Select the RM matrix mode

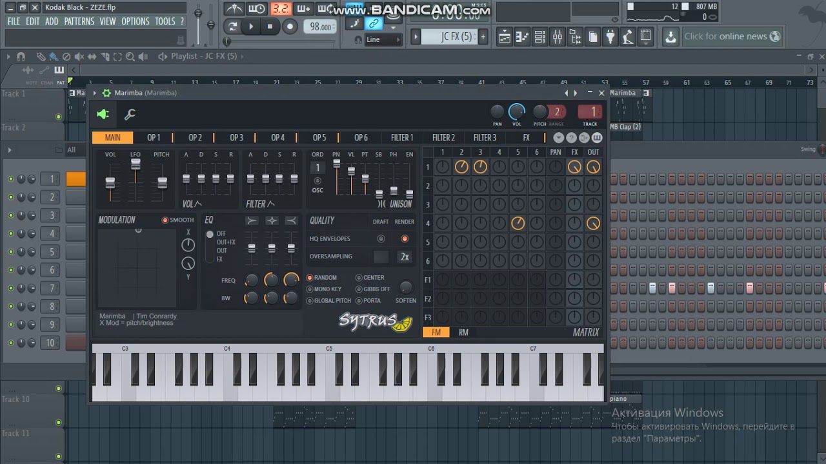463,333
